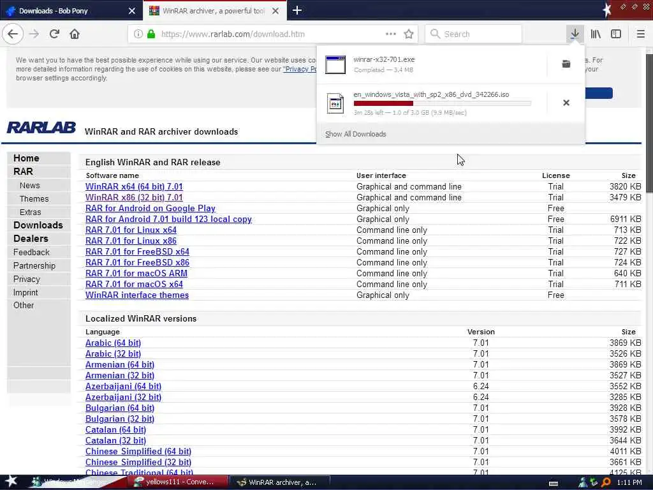
Task: Open the page actions three-dots menu
Action: 391,34
